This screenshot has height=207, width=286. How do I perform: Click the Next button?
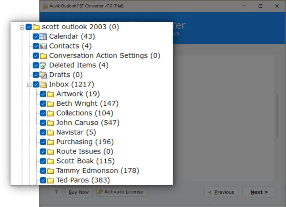pos(259,192)
